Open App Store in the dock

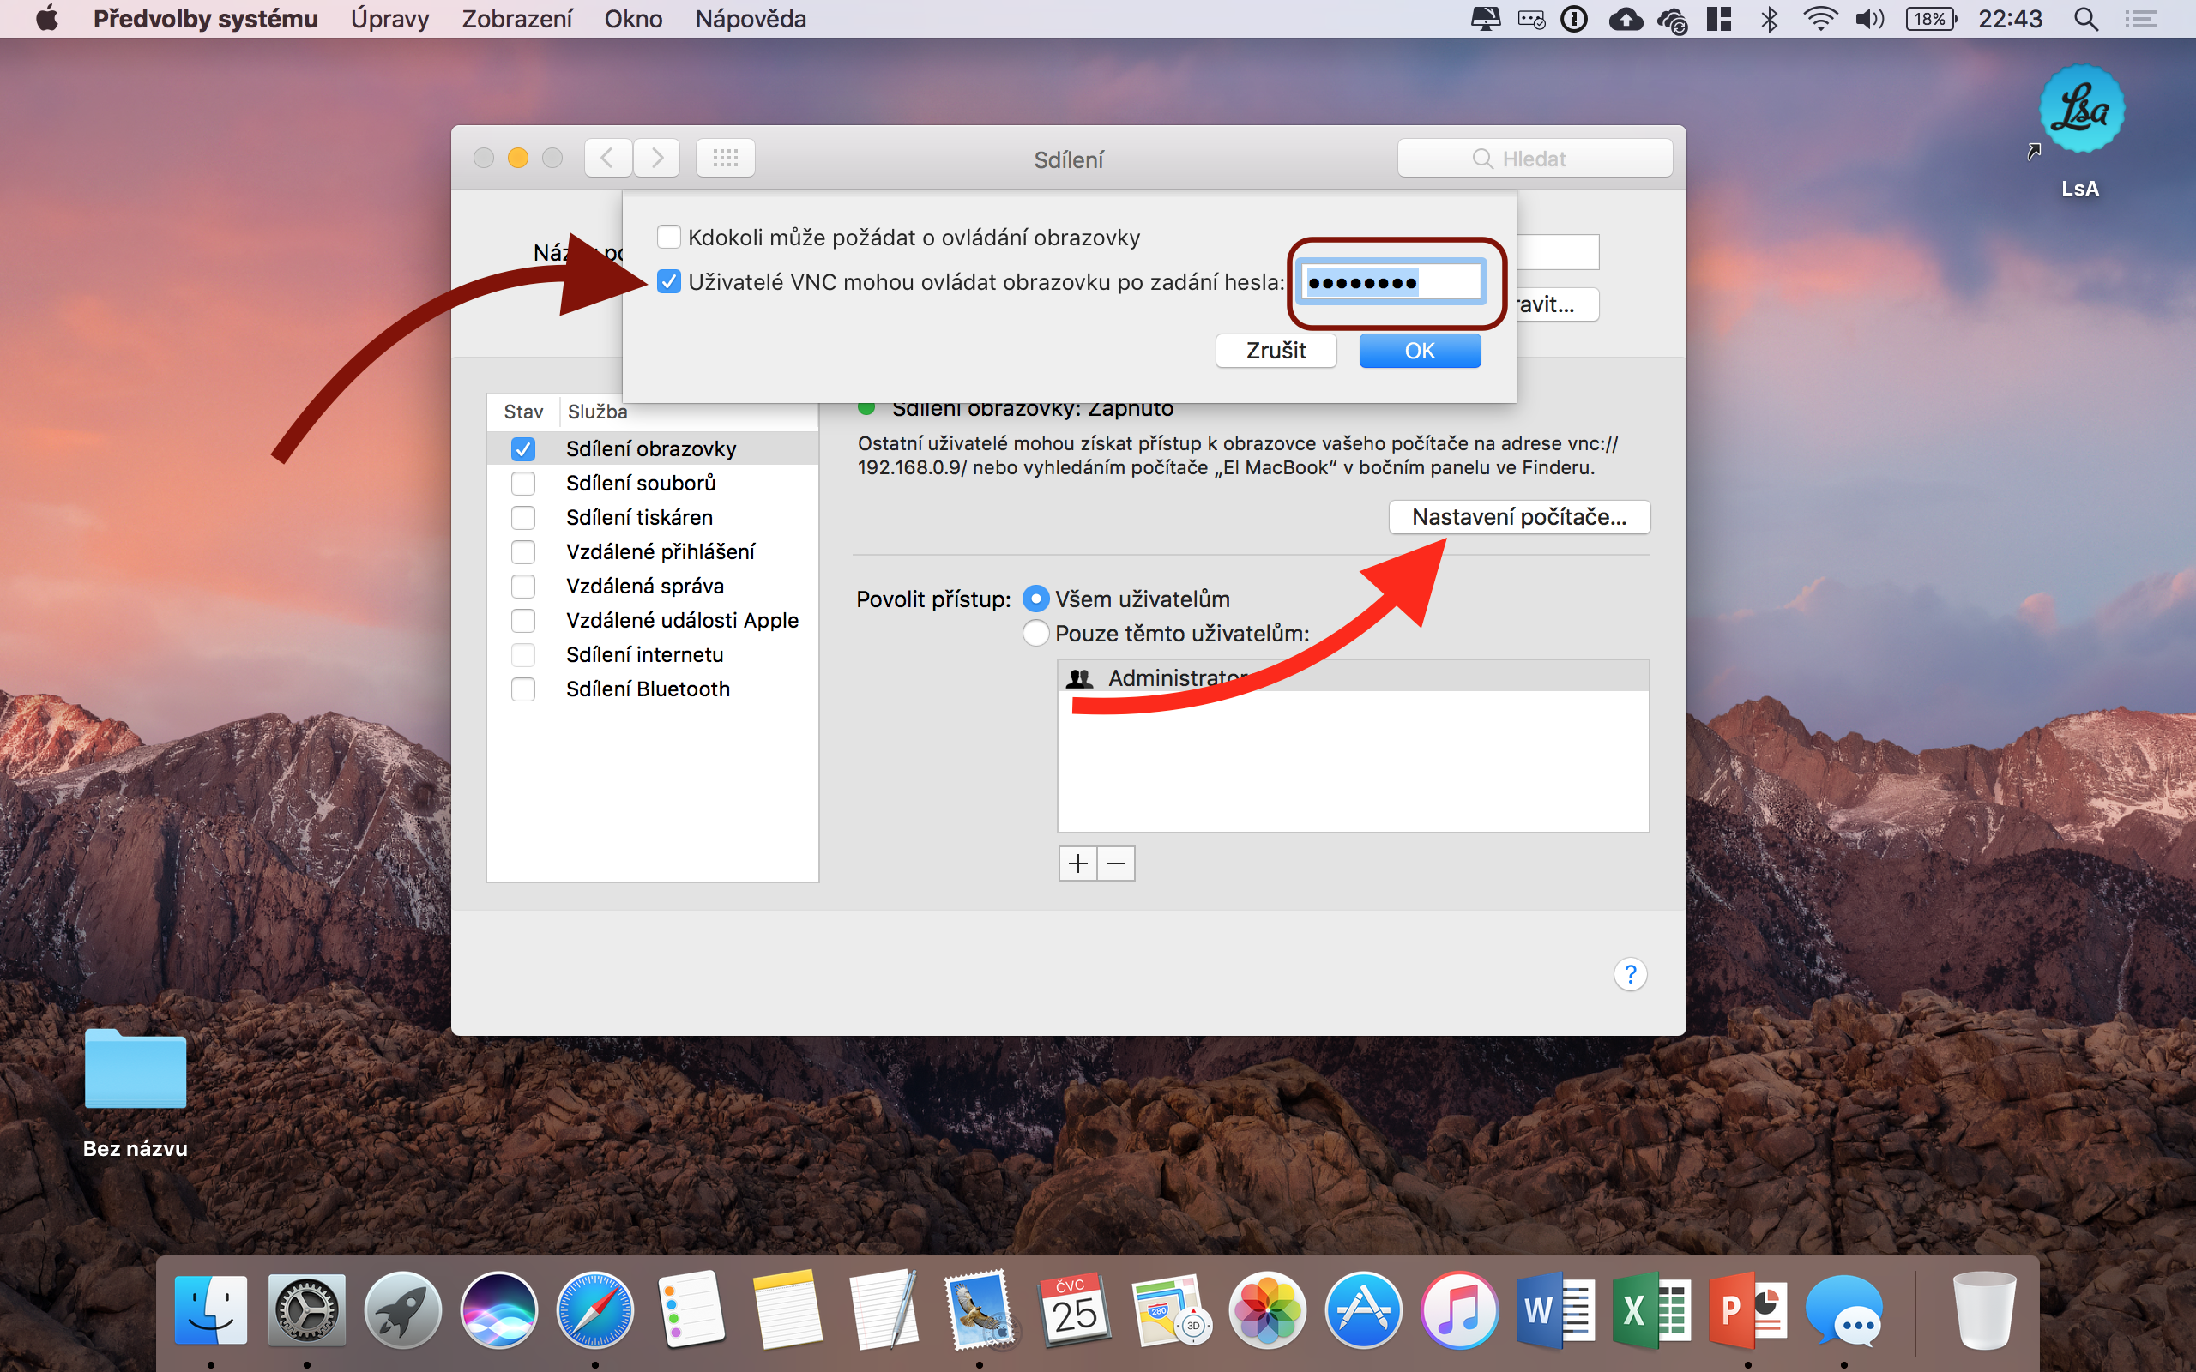point(1362,1309)
